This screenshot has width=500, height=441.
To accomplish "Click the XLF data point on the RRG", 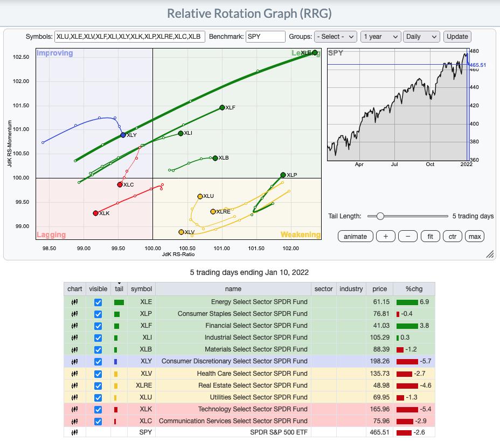I will 223,107.
